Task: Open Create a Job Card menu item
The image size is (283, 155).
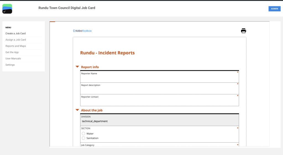Action: pyautogui.click(x=15, y=33)
